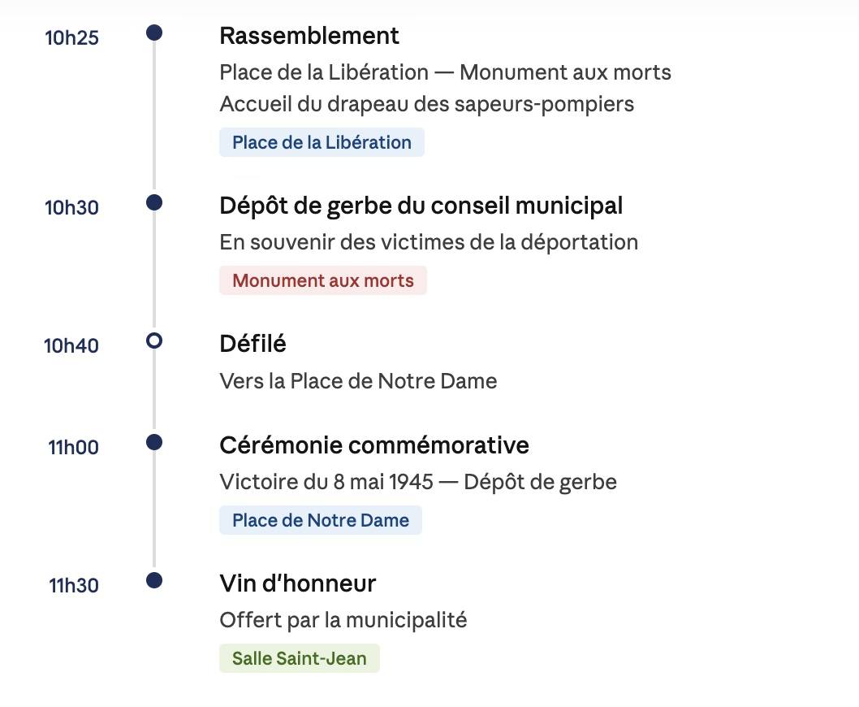859x707 pixels.
Task: Select the Défilé heading
Action: click(253, 344)
